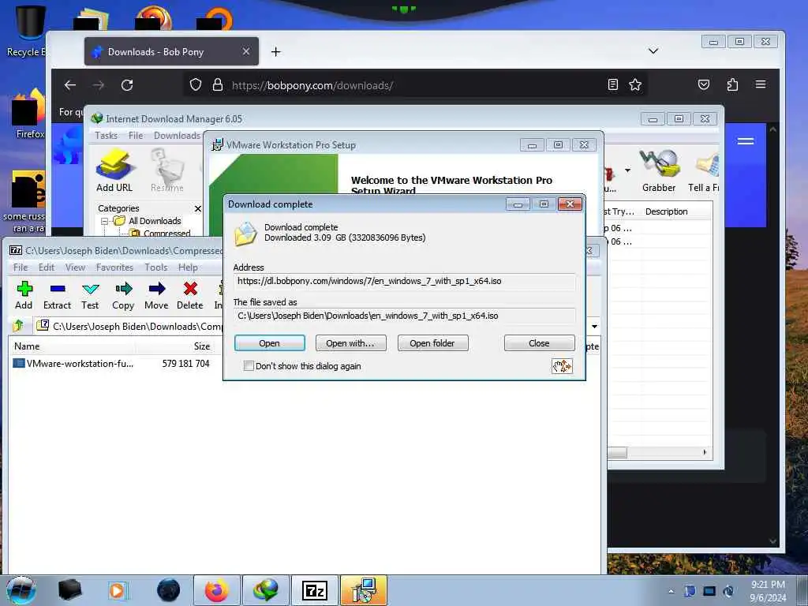Open 7-Zip Favorites menu

tap(114, 267)
